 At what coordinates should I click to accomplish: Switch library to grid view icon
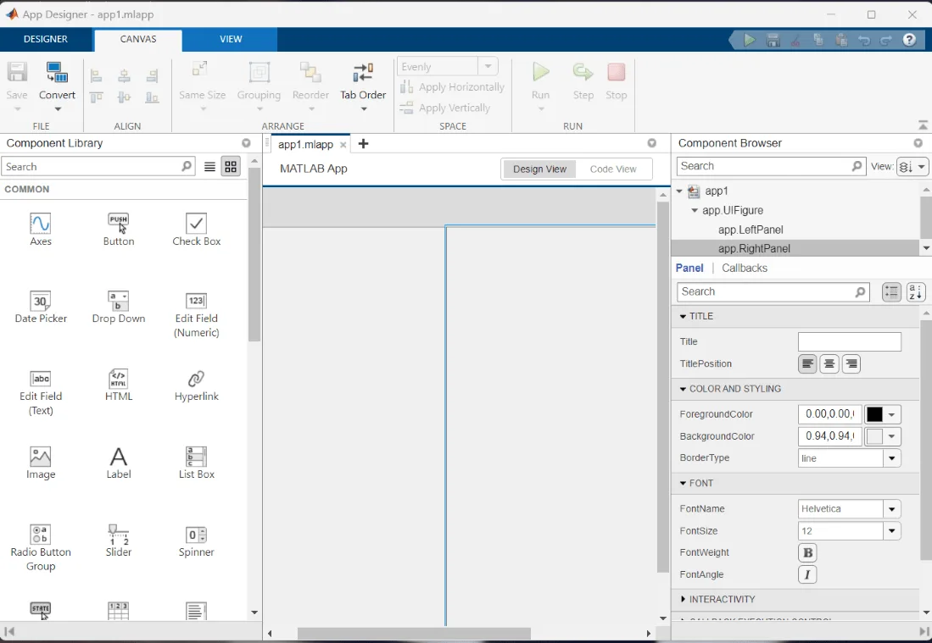coord(231,167)
